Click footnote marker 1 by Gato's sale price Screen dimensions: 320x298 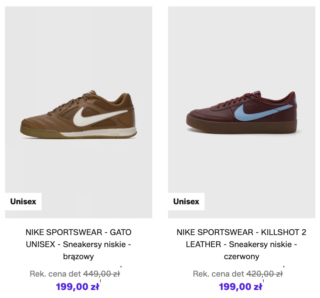100,281
